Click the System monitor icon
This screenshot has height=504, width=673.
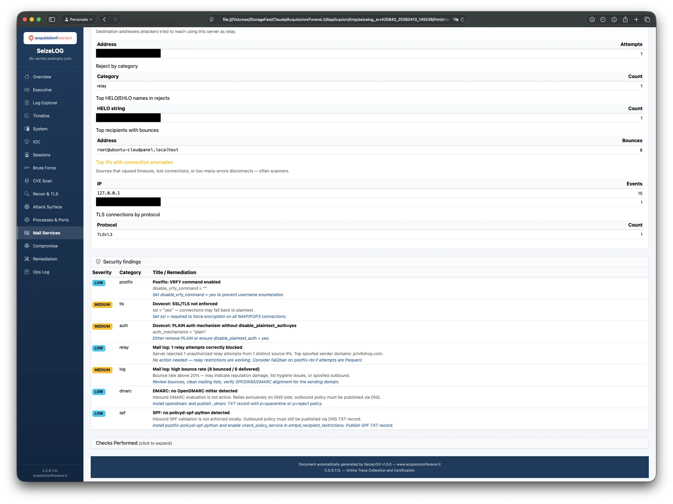[x=27, y=129]
